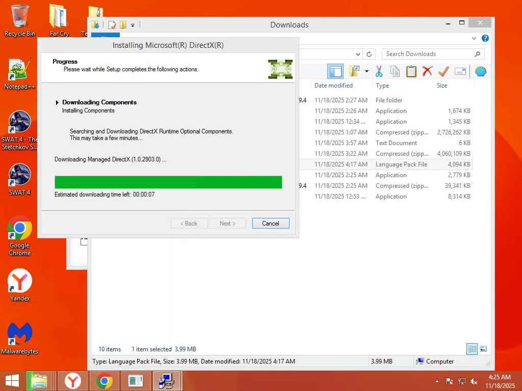Click the Chrome taskbar icon
This screenshot has width=522, height=391.
coord(104,381)
